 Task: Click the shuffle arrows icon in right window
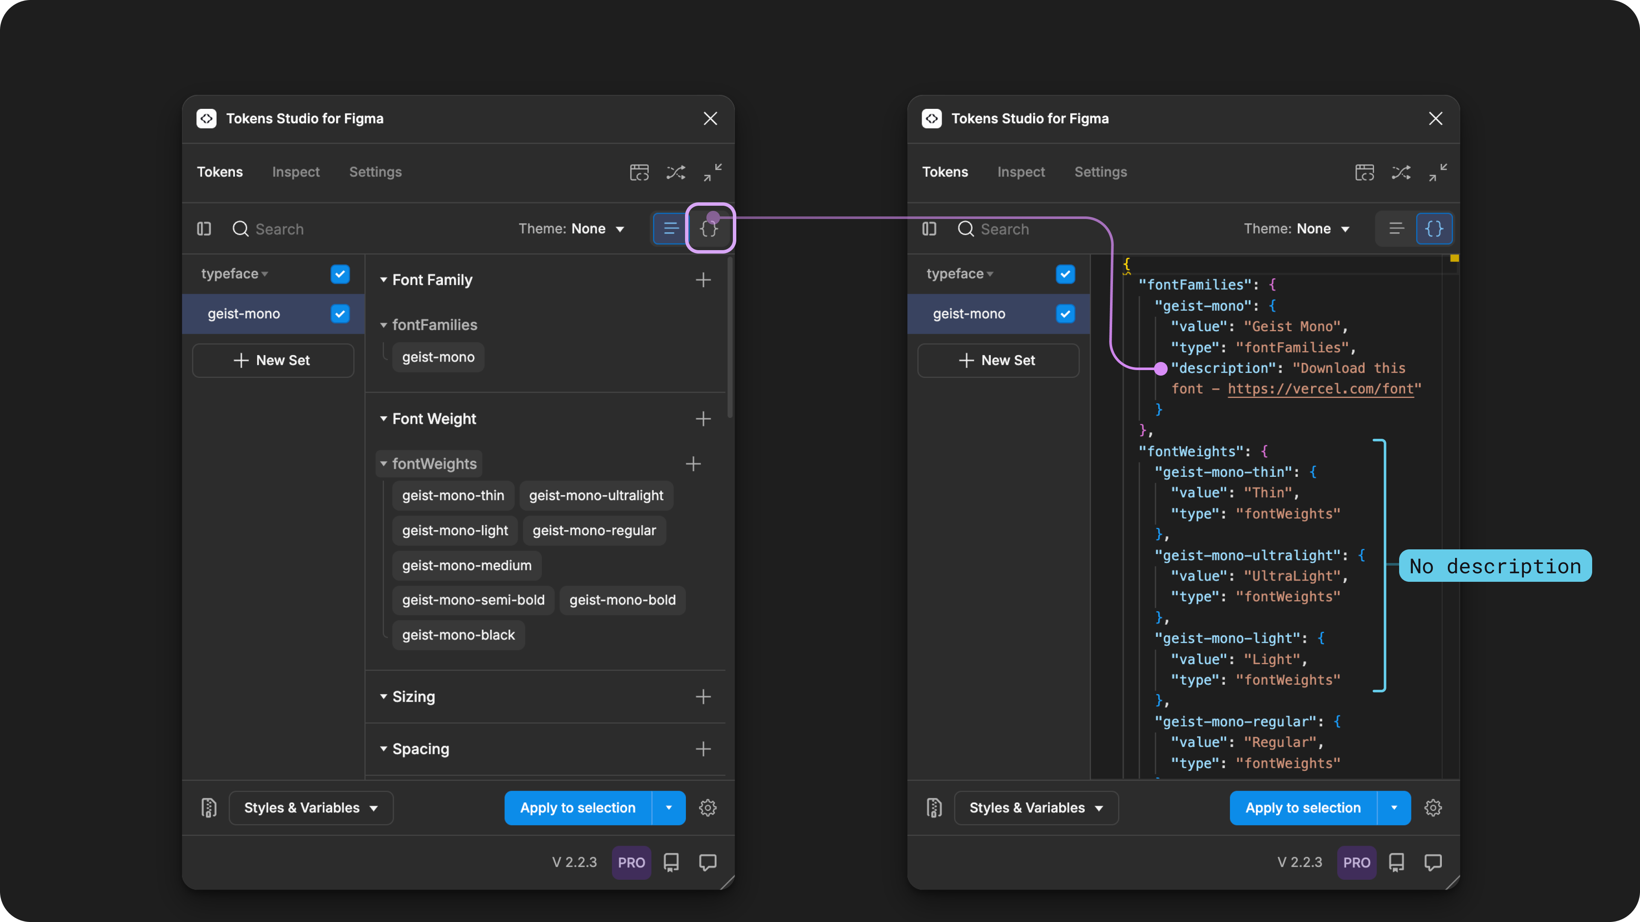tap(1401, 172)
